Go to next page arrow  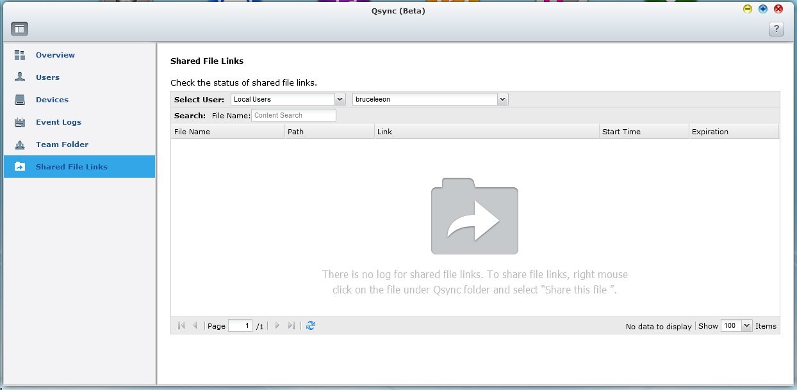coord(277,326)
